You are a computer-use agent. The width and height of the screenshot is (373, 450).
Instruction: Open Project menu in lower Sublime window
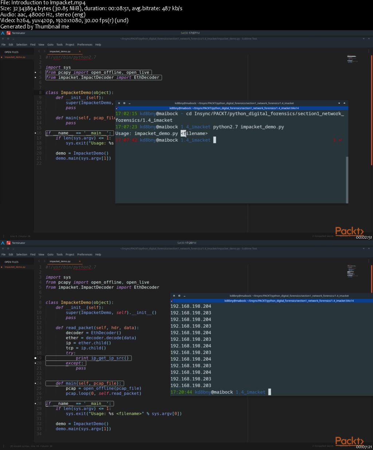tap(70, 255)
